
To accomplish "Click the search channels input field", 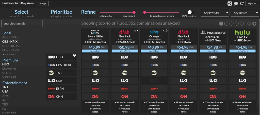I will [x=22, y=24].
